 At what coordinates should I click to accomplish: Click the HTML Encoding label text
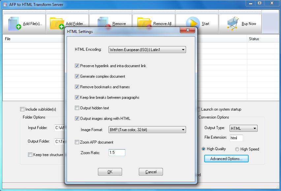click(88, 49)
